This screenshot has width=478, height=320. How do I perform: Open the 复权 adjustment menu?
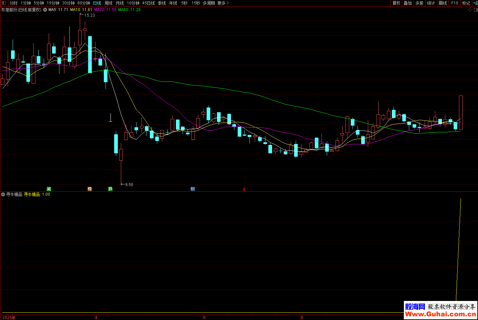[397, 3]
